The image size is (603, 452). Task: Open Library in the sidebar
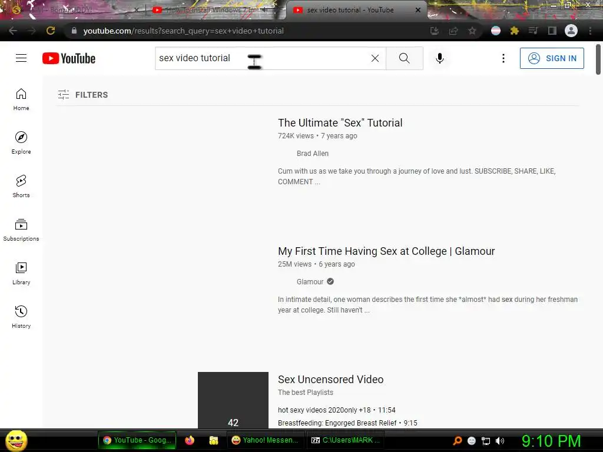tap(21, 273)
